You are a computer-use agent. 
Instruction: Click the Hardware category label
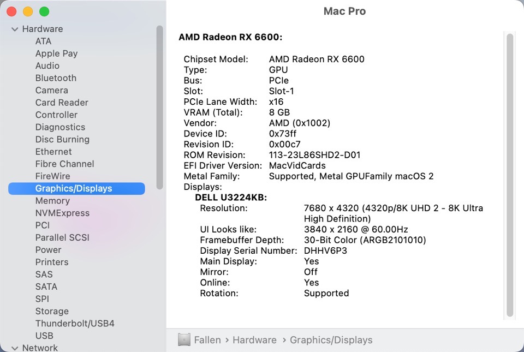[x=43, y=29]
